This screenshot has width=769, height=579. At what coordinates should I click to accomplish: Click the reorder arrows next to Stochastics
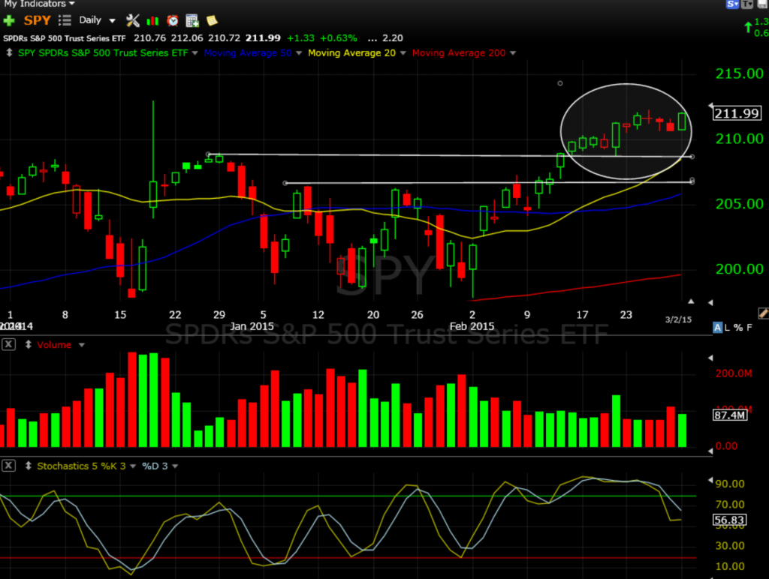pos(29,466)
